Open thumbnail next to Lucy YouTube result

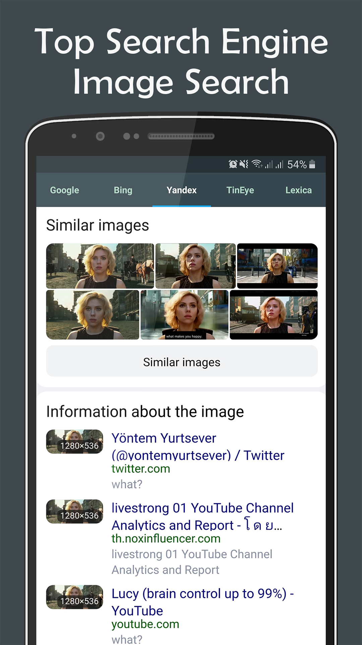point(74,597)
